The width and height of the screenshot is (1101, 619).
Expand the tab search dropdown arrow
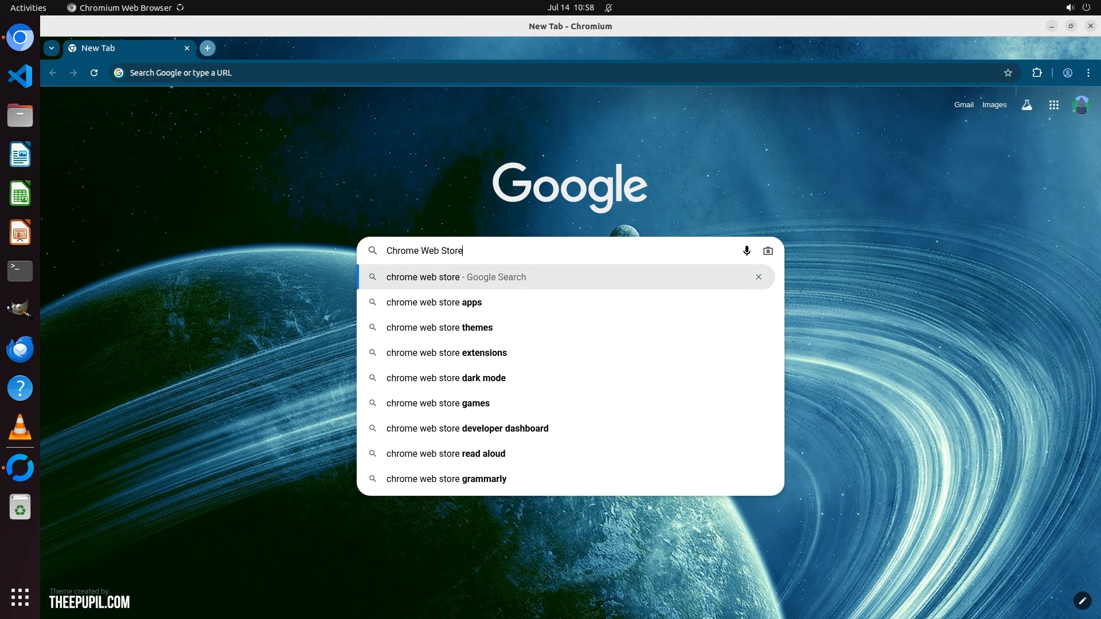coord(52,48)
